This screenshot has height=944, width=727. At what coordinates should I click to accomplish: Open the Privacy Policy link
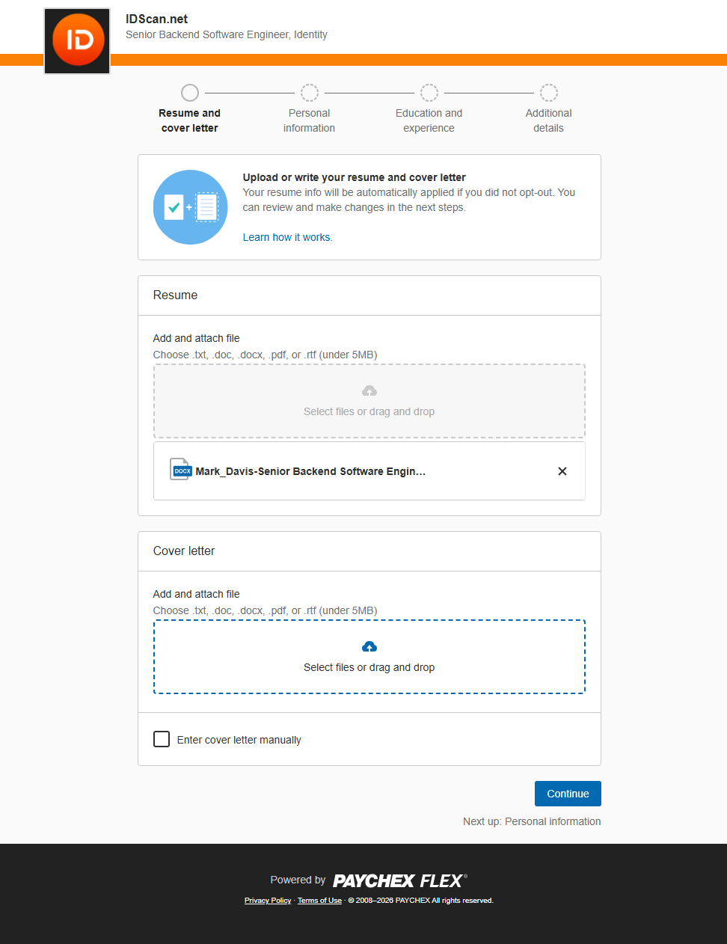pyautogui.click(x=268, y=901)
